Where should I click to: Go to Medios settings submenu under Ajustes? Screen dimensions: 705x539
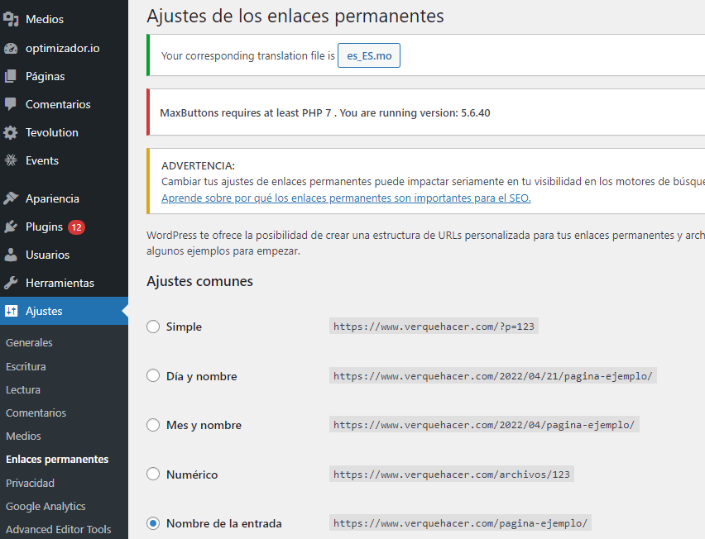click(23, 436)
